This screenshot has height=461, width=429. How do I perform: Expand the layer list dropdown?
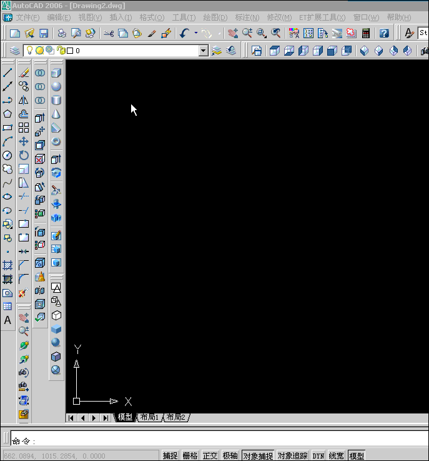point(203,51)
